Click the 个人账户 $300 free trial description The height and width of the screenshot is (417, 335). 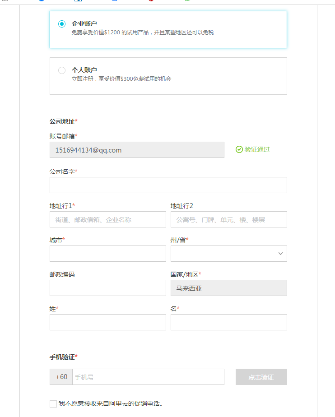(x=121, y=79)
